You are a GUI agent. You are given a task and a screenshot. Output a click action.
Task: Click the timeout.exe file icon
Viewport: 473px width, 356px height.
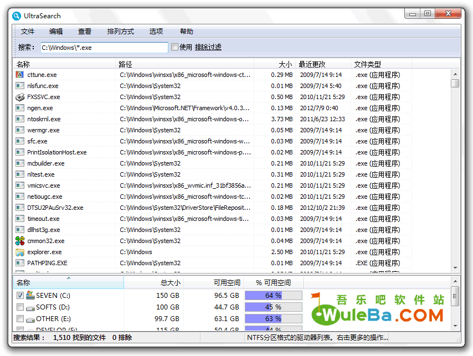point(20,219)
